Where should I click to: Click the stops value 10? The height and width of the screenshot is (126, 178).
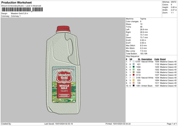(x=141, y=24)
